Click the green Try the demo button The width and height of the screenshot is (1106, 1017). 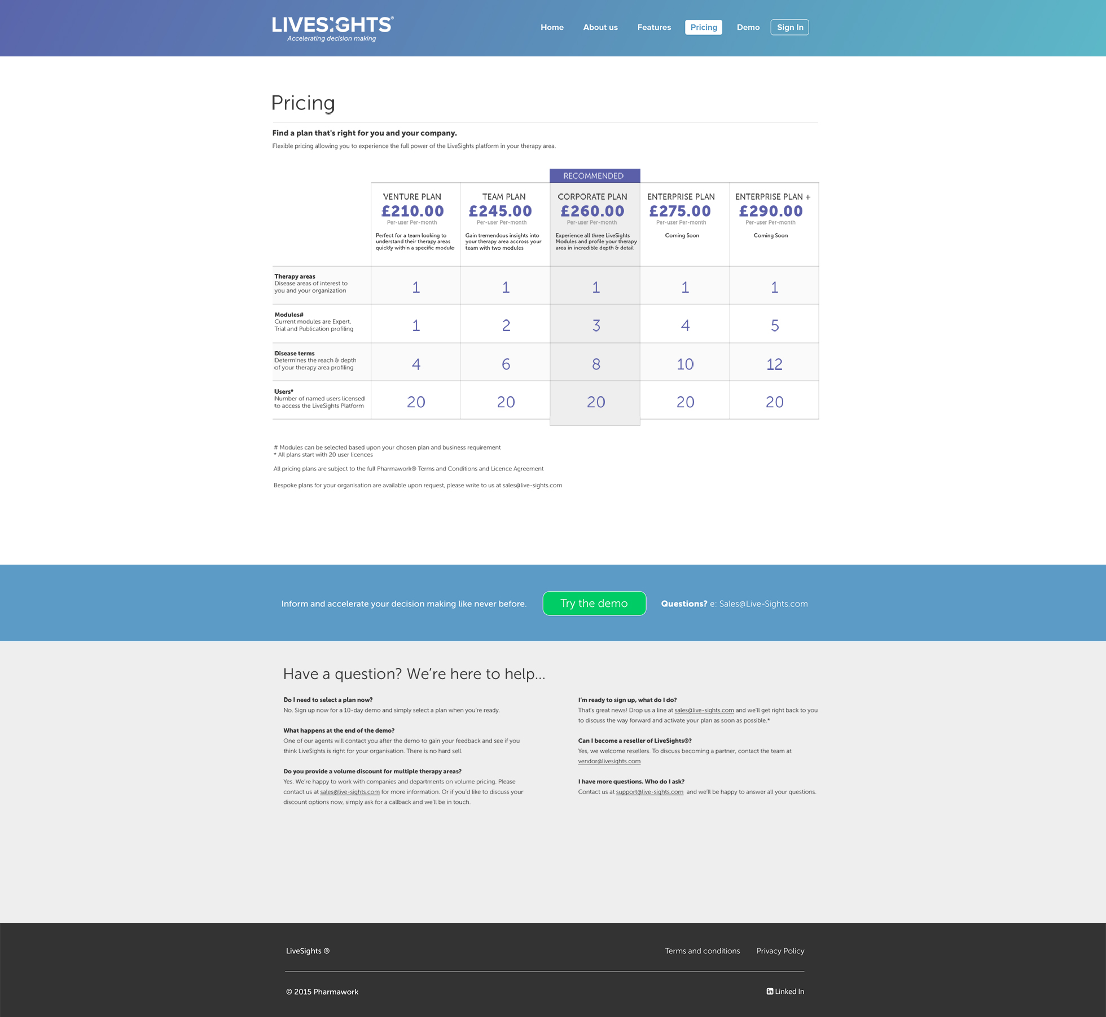pos(594,603)
